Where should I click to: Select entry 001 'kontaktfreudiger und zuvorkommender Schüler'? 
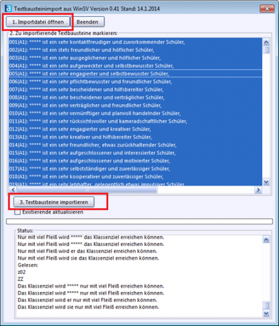pyautogui.click(x=136, y=42)
